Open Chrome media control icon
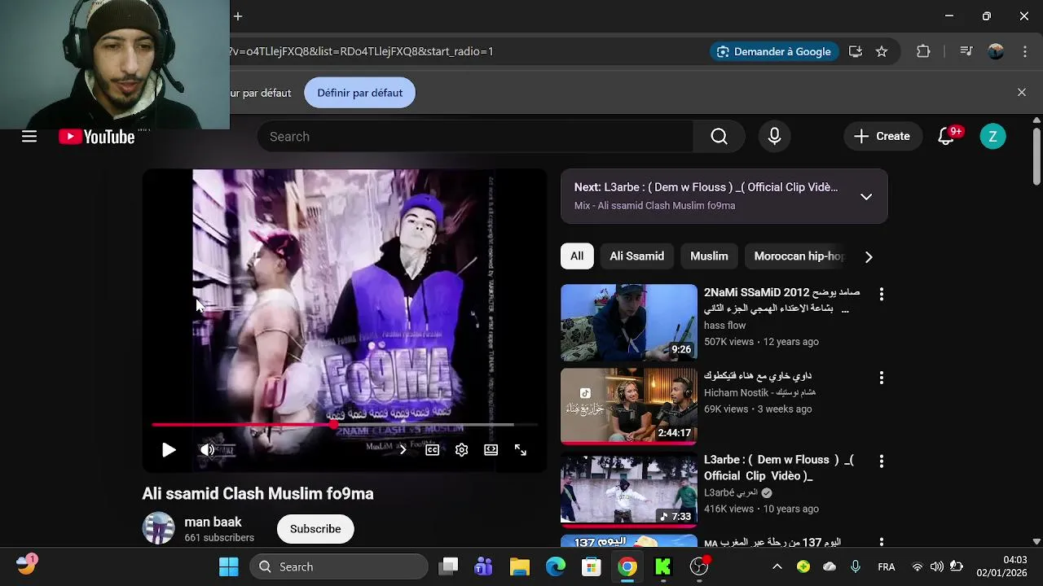Screen dimensions: 1043x586 [x=966, y=51]
